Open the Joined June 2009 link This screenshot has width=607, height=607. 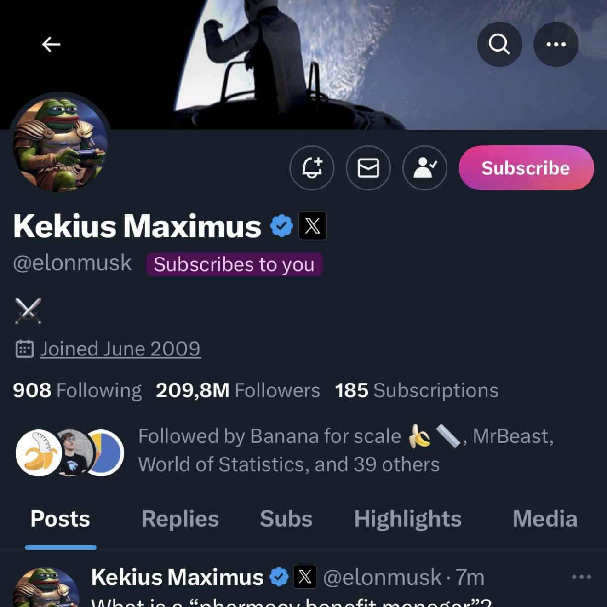tap(120, 349)
